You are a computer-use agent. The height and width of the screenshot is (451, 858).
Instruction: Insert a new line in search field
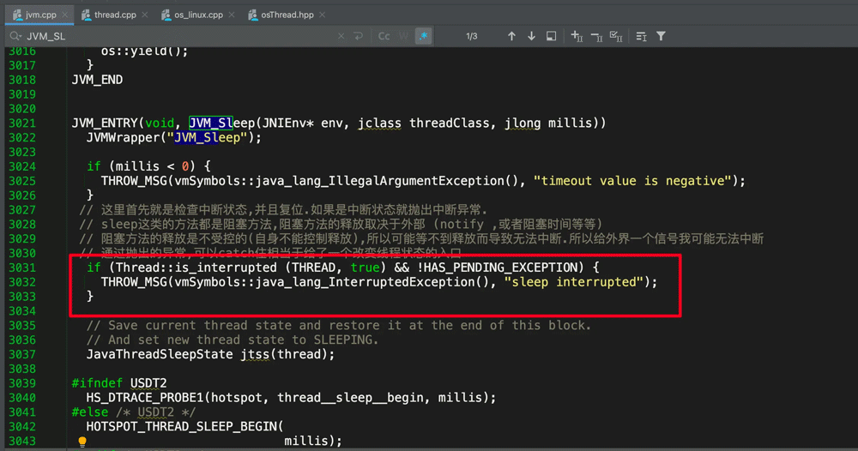coord(359,36)
